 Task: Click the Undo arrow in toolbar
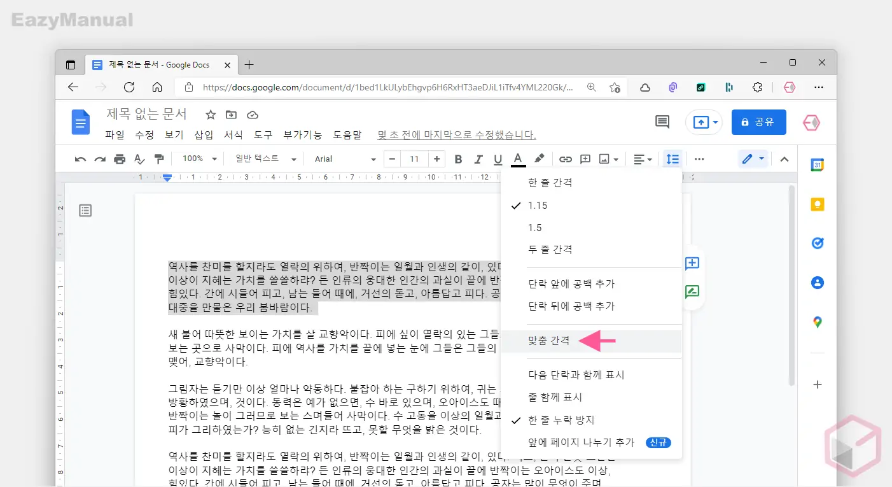[80, 159]
